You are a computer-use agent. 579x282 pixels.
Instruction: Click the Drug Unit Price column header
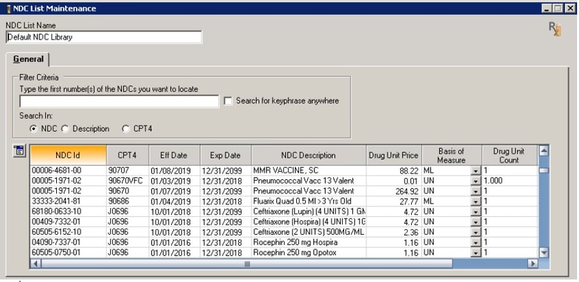[x=394, y=156]
